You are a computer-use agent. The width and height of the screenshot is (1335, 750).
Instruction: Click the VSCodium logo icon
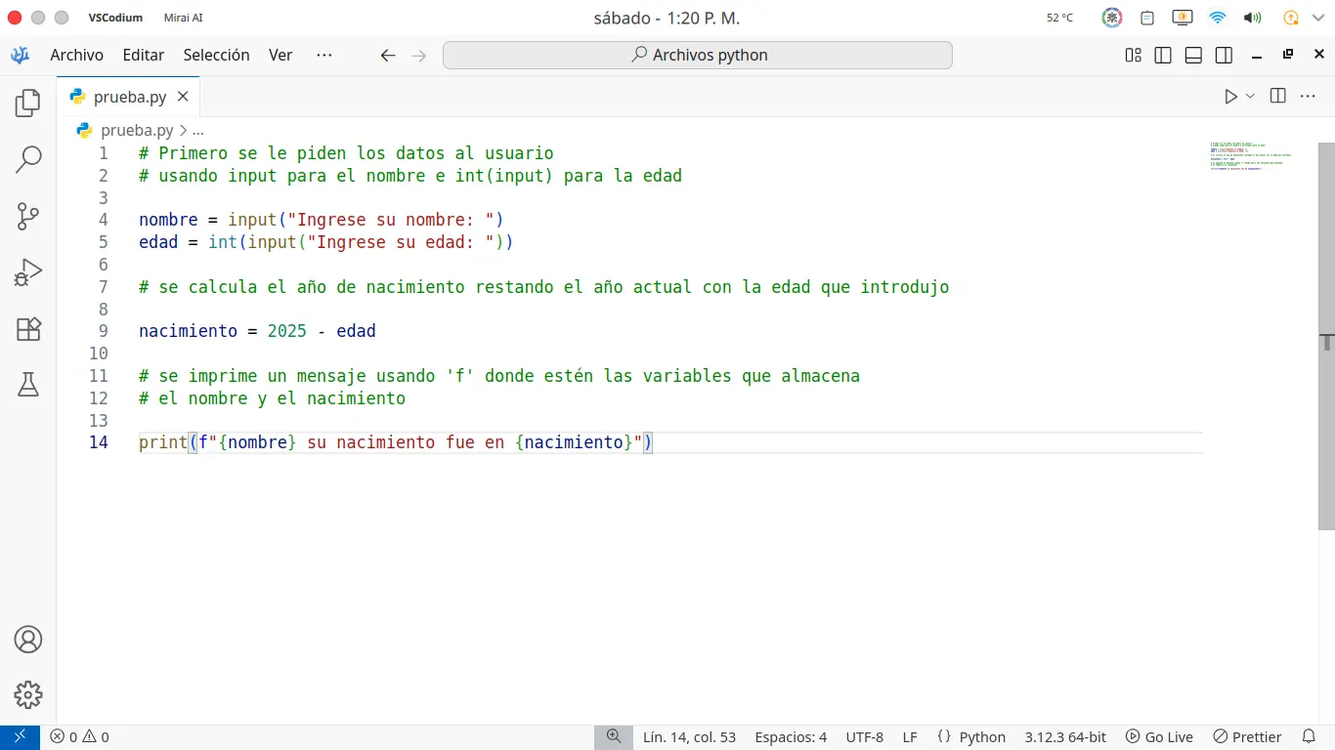(x=20, y=55)
